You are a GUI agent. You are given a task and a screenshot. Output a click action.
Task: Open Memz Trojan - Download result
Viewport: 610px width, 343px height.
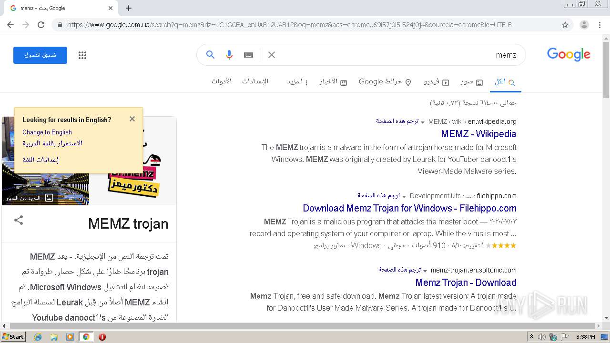click(x=466, y=282)
